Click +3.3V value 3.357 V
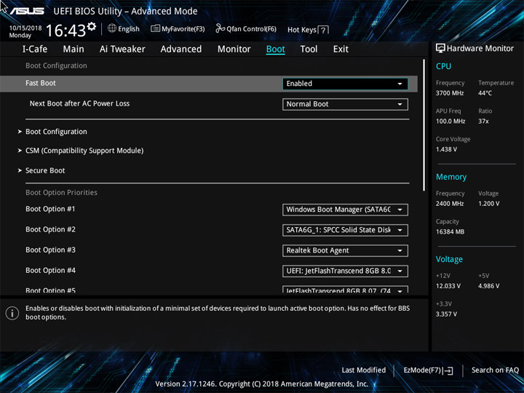524x393 pixels. tap(446, 314)
